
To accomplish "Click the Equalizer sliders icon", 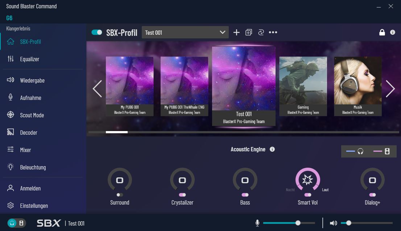I will (x=11, y=59).
